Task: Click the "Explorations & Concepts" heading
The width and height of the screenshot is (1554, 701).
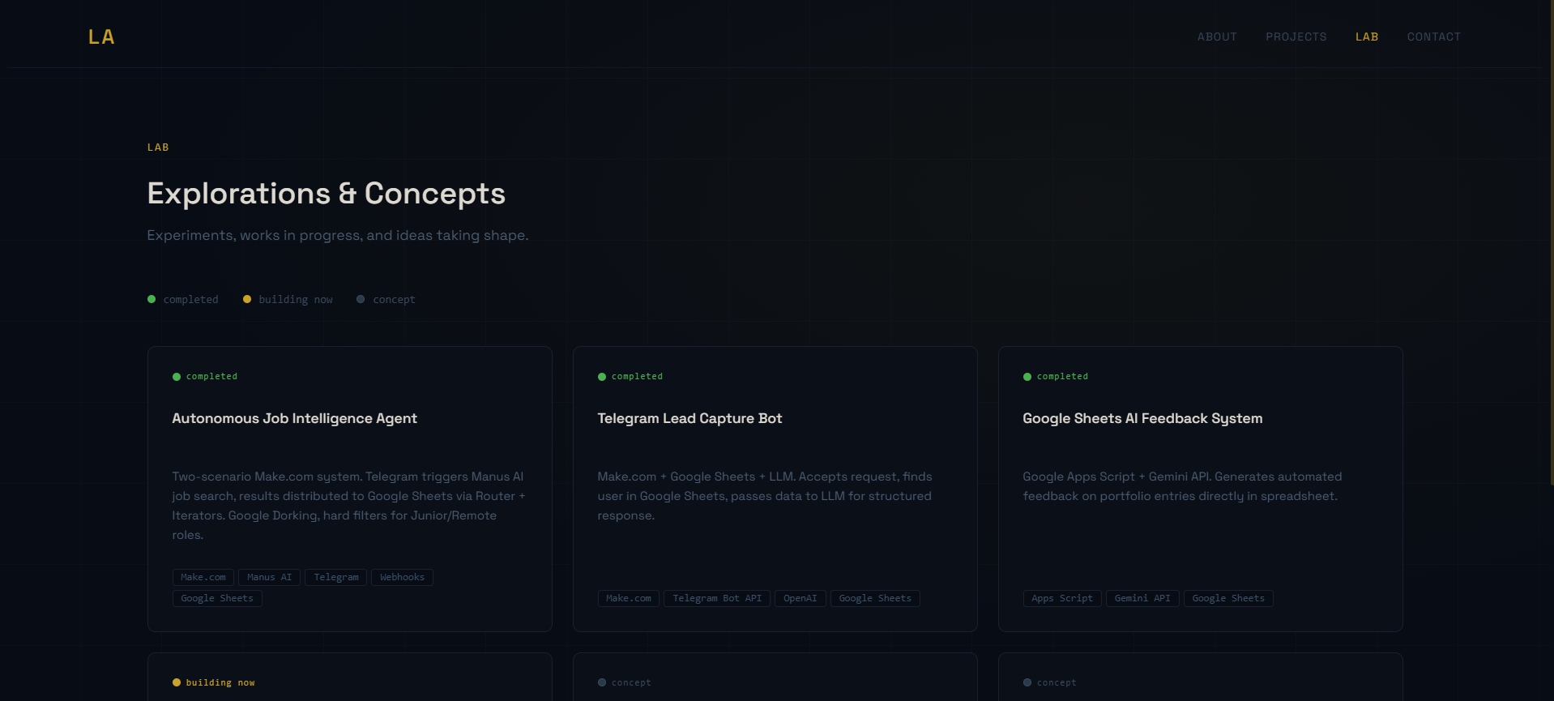Action: (x=326, y=194)
